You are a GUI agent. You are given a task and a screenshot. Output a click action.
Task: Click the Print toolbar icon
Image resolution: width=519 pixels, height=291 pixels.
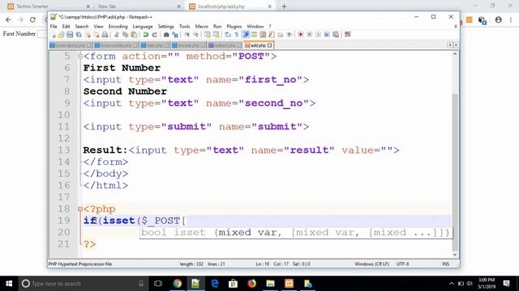tap(105, 35)
